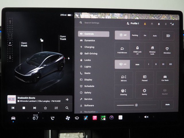Tap the Fold Mirrors button
This screenshot has width=184, height=138.
tap(122, 50)
